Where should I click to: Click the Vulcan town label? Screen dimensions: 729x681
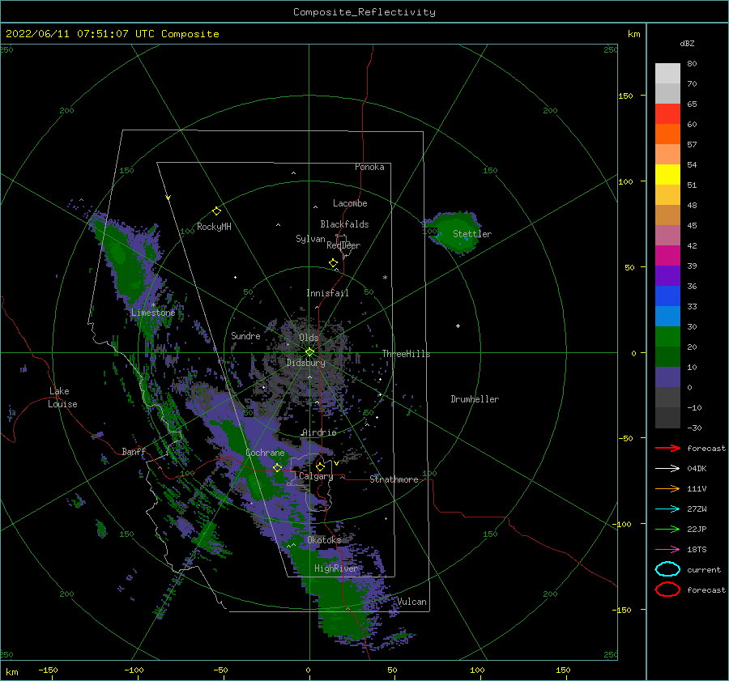pyautogui.click(x=411, y=602)
